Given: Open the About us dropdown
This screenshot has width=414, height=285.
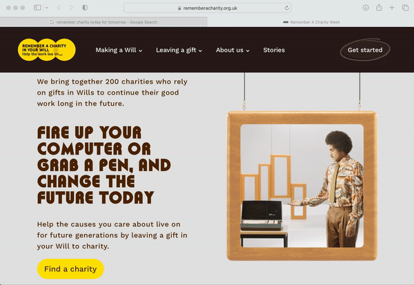Looking at the screenshot, I should coord(233,50).
